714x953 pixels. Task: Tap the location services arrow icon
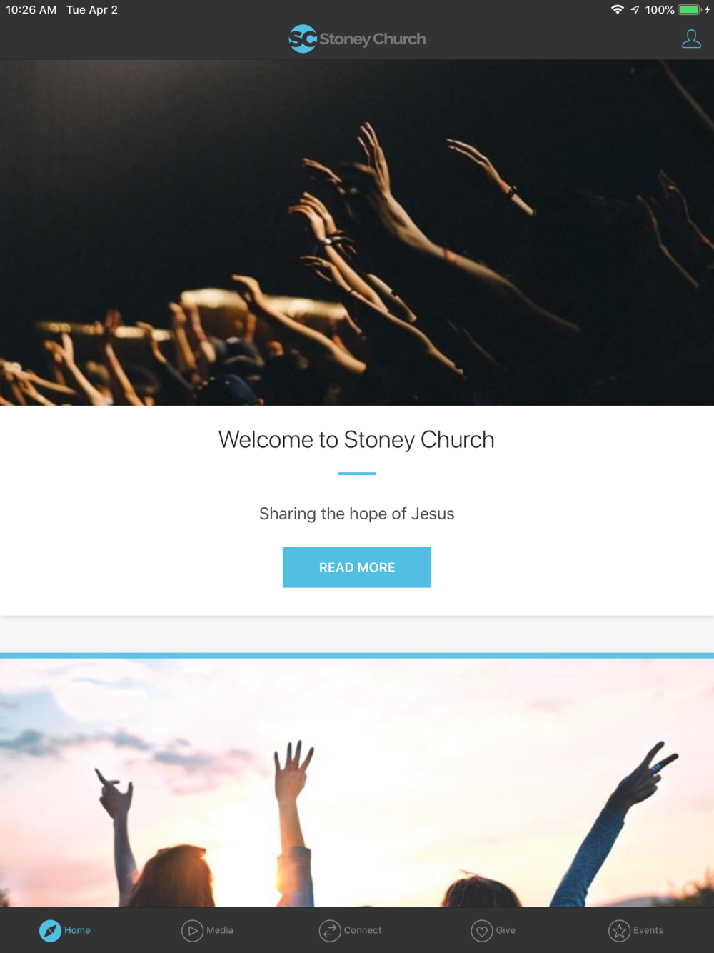[x=635, y=10]
